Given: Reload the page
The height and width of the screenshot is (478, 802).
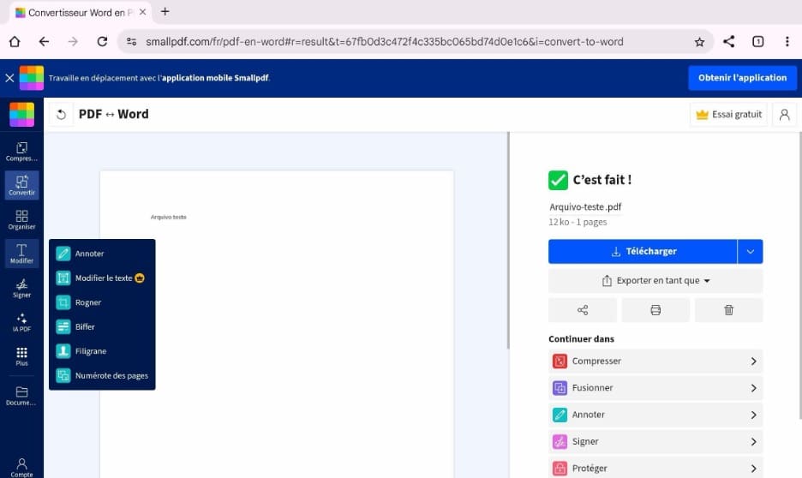Looking at the screenshot, I should tap(102, 42).
